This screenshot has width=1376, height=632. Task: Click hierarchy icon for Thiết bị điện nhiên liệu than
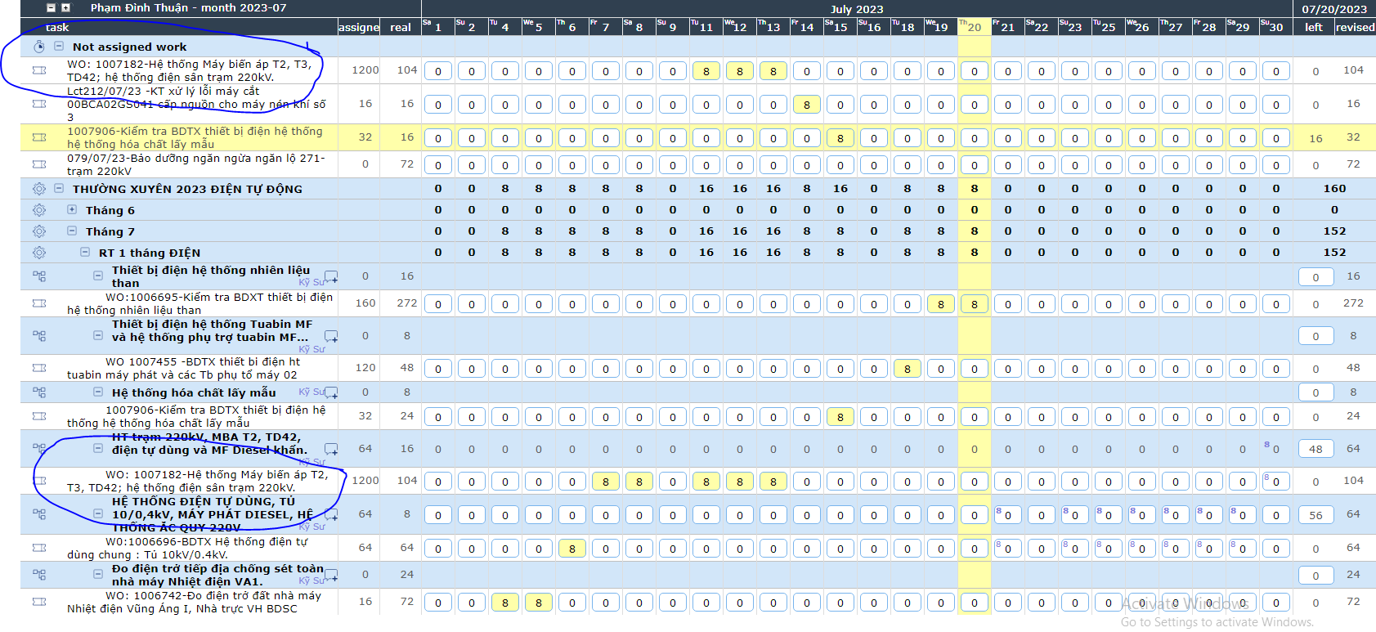(x=38, y=276)
